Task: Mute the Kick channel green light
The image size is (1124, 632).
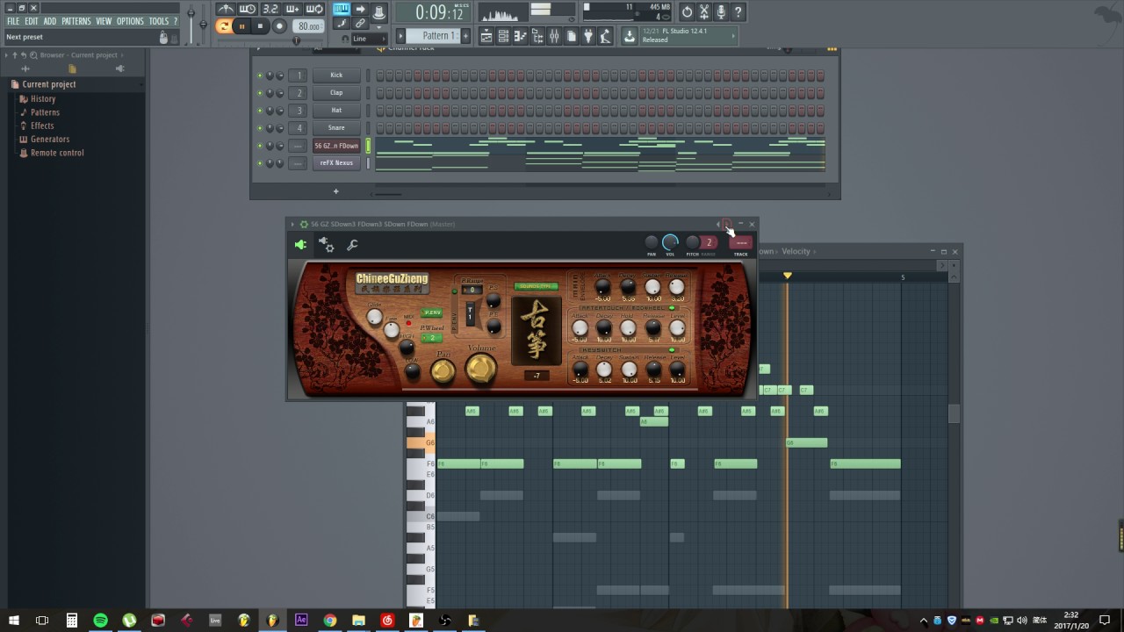Action: point(259,75)
